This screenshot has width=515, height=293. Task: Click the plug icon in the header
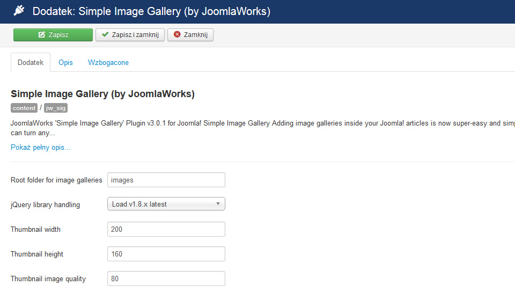[x=19, y=11]
